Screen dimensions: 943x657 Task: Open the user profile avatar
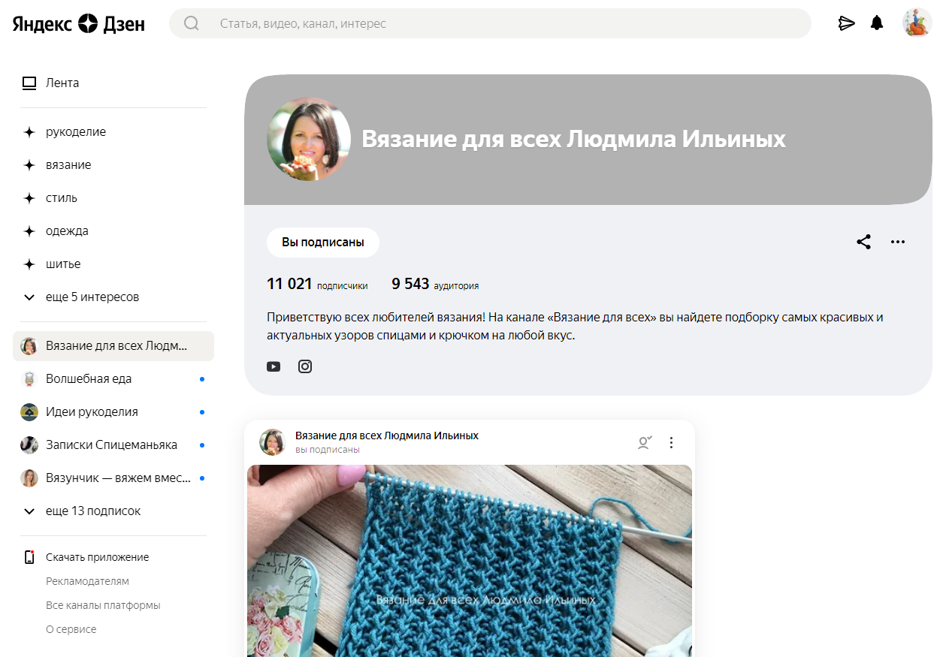[917, 23]
